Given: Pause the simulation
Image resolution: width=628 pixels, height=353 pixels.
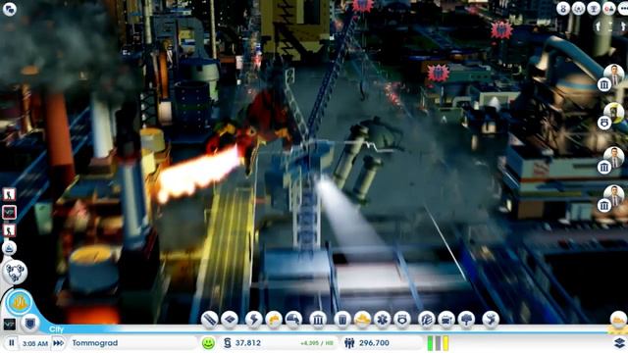Looking at the screenshot, I should [x=12, y=343].
